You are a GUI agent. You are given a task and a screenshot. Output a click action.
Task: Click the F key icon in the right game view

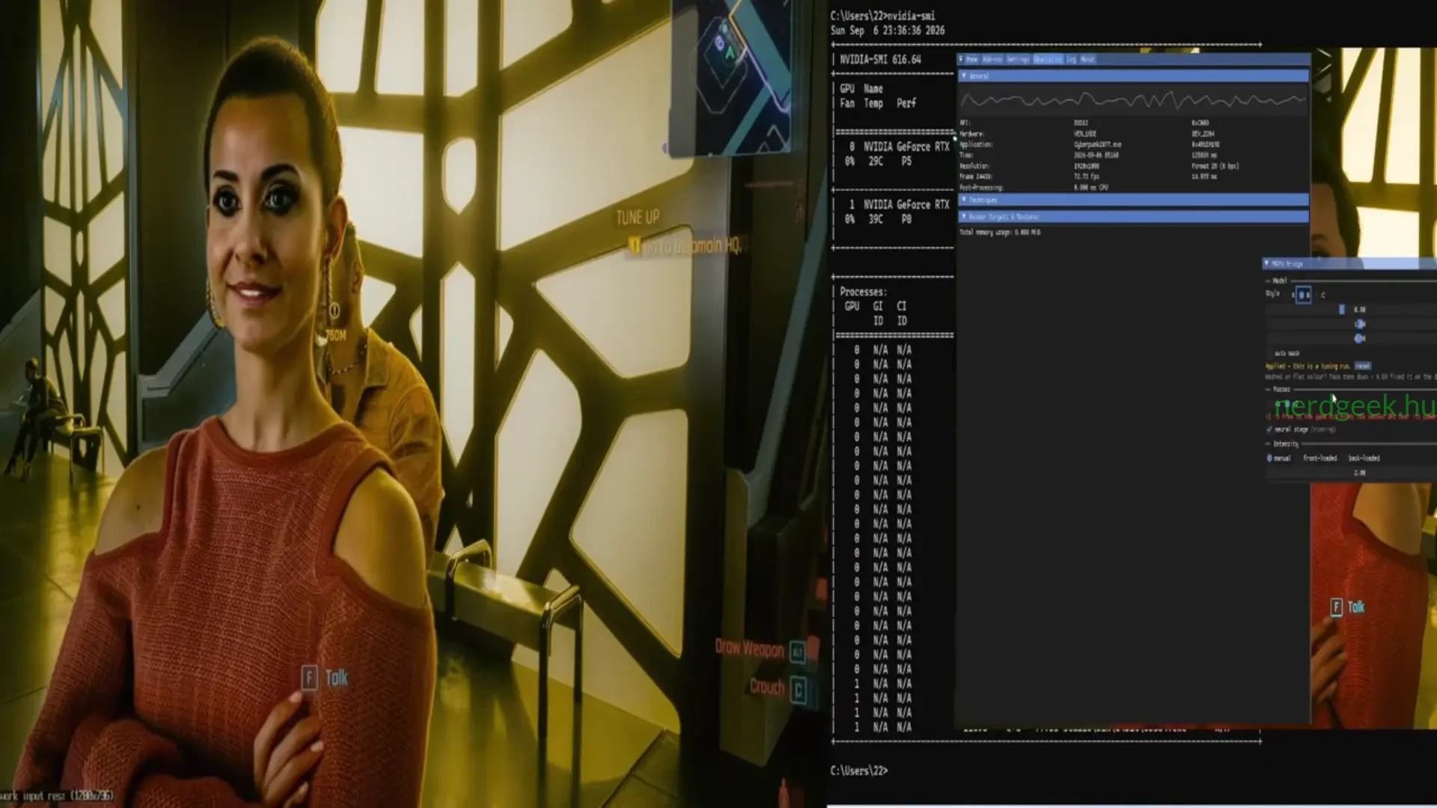(x=1336, y=607)
